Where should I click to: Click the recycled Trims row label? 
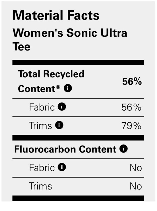coord(40,125)
